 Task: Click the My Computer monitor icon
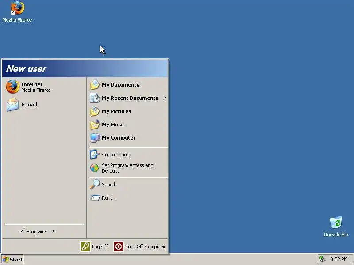tap(95, 138)
